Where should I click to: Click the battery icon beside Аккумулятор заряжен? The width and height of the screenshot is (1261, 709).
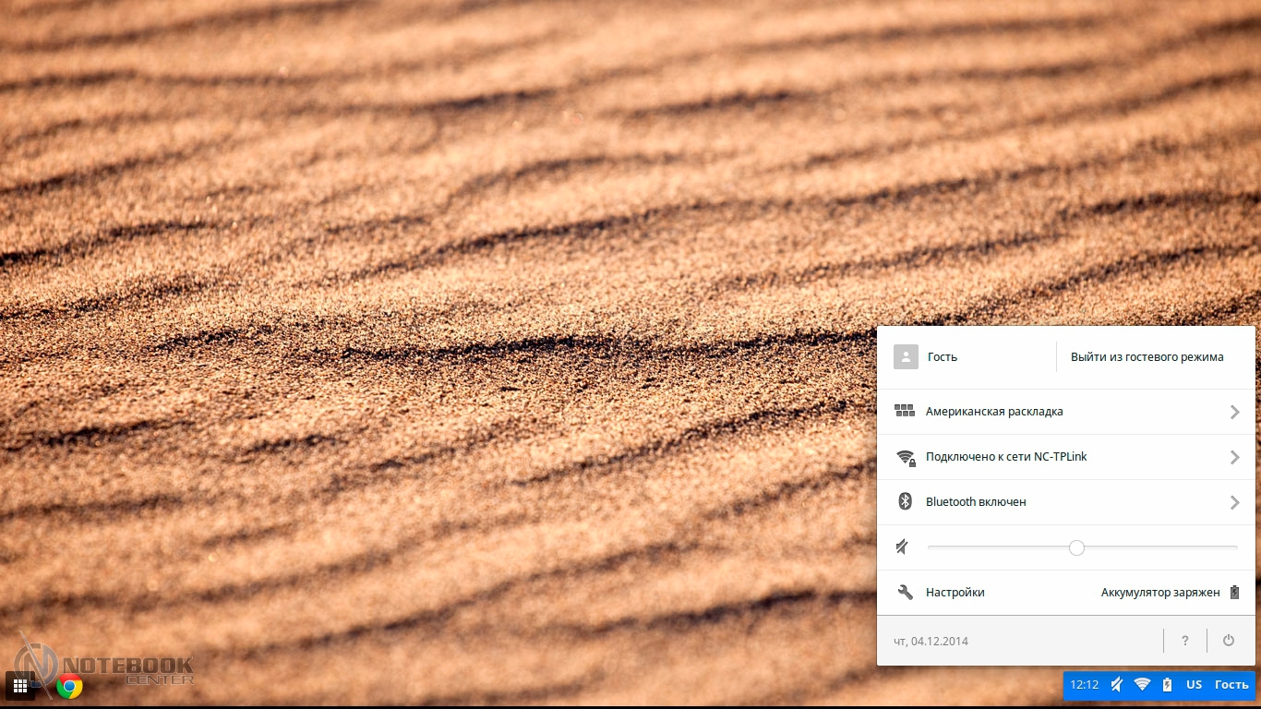(x=1234, y=593)
